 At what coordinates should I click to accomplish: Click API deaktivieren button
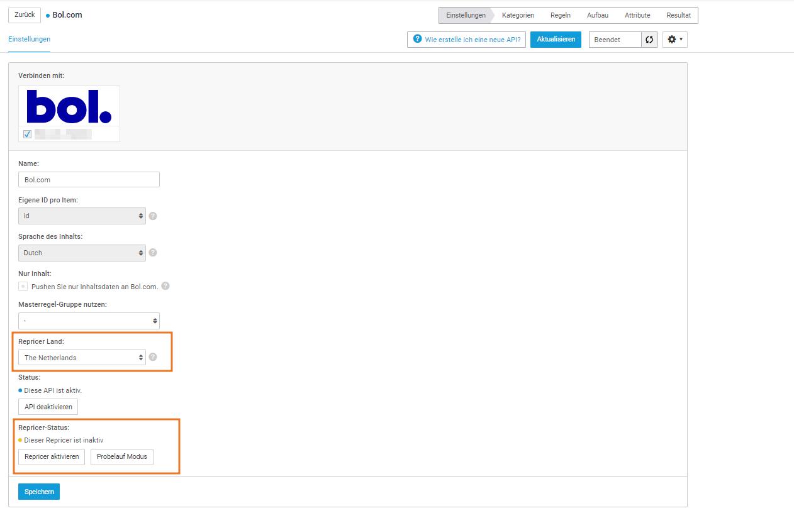coord(48,407)
